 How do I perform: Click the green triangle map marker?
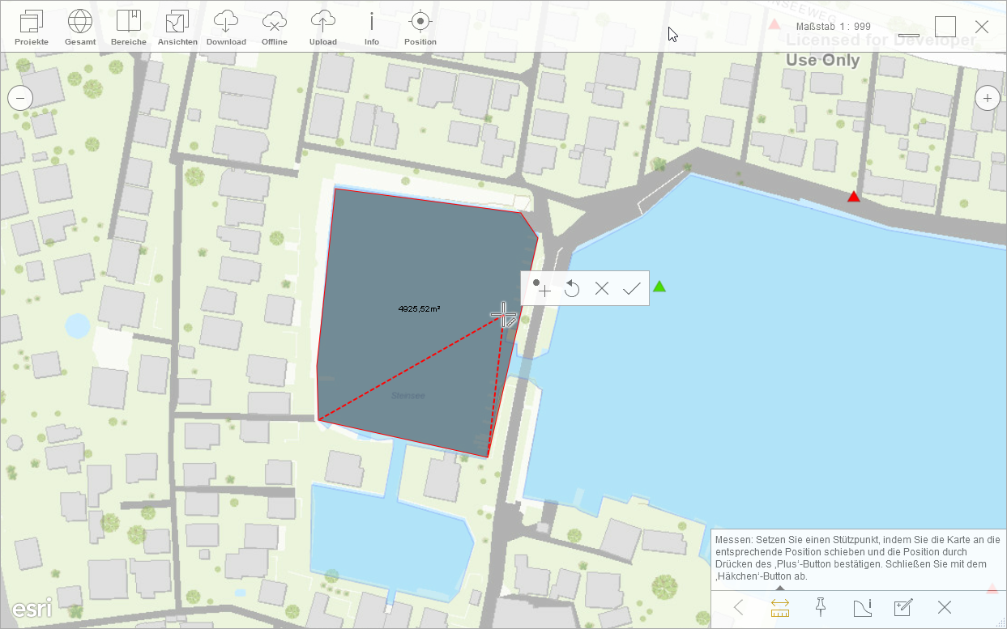pyautogui.click(x=659, y=286)
